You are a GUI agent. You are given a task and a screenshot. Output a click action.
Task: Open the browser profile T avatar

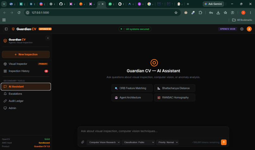[x=243, y=13]
